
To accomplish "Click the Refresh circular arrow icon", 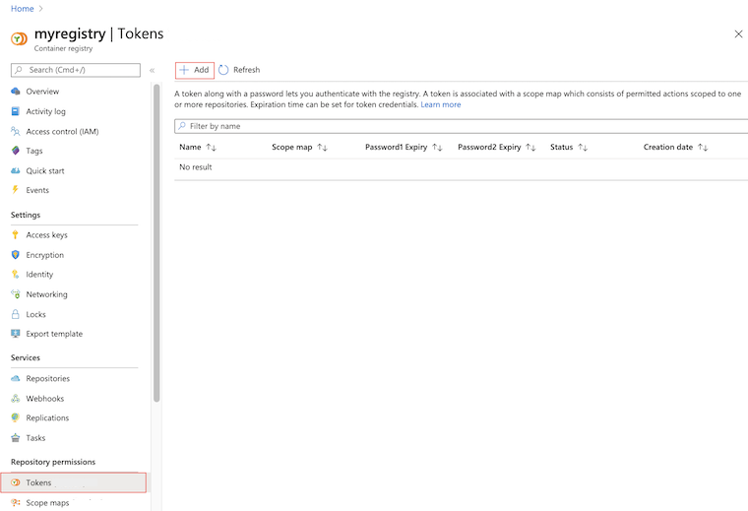I will tap(223, 70).
